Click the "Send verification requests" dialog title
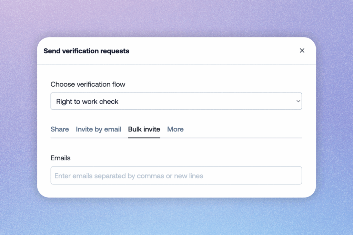 [x=86, y=51]
